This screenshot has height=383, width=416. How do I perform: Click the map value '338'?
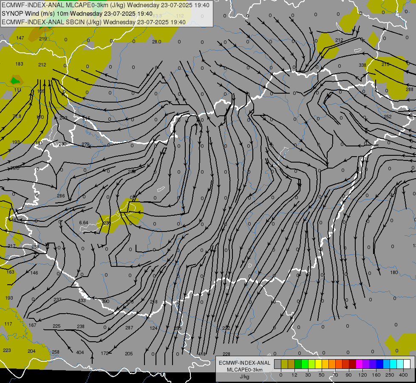[362, 65]
